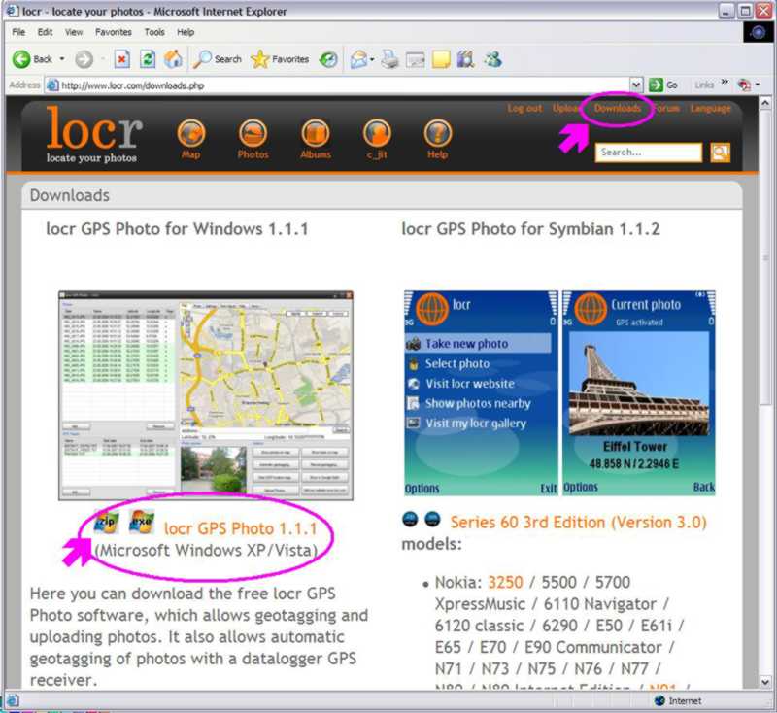The image size is (777, 713).
Task: Click the Language link
Action: click(x=711, y=108)
